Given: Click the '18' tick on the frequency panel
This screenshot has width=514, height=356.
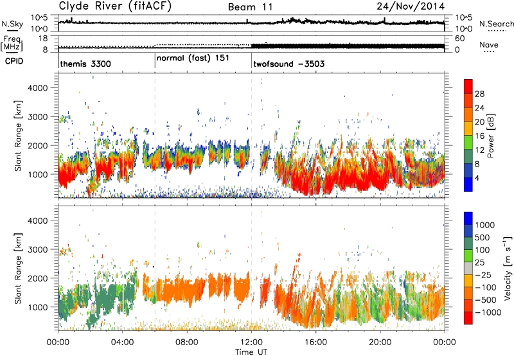Looking at the screenshot, I should 43,39.
